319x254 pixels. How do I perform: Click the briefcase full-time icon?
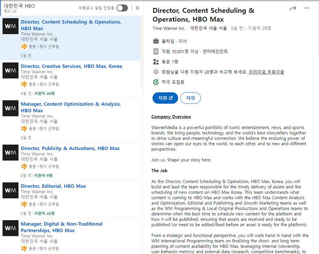[156, 41]
